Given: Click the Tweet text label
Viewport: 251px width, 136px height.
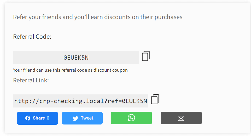Looking at the screenshot, I should pos(87,118).
